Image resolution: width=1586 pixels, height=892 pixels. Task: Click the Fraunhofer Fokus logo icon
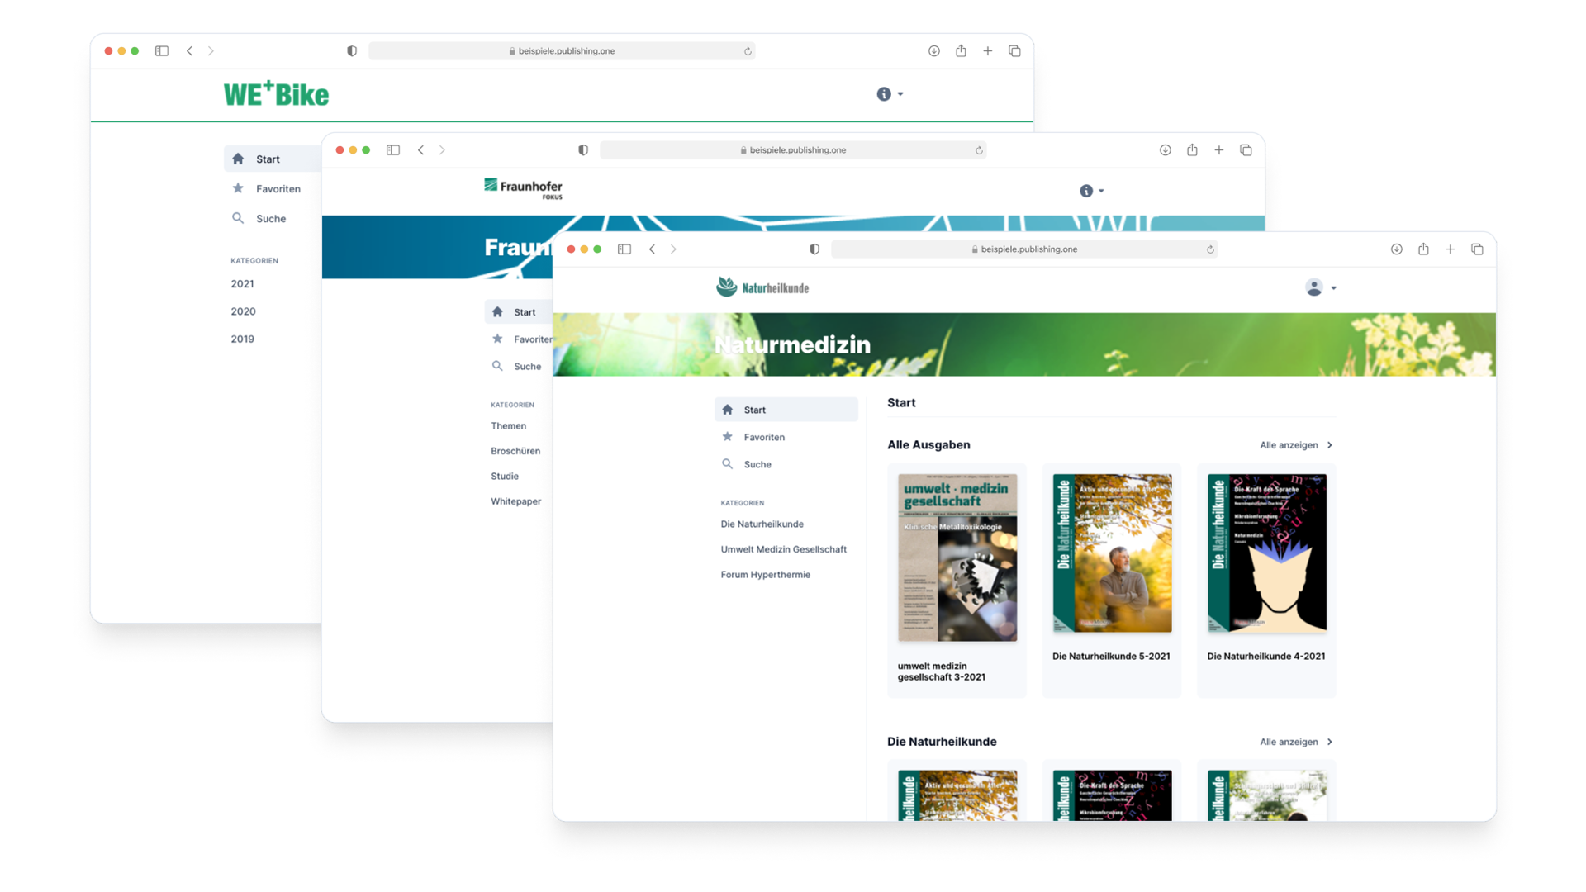click(x=490, y=186)
